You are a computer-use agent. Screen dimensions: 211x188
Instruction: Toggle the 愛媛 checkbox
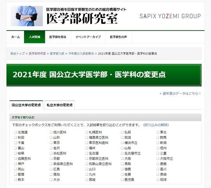[15, 174]
